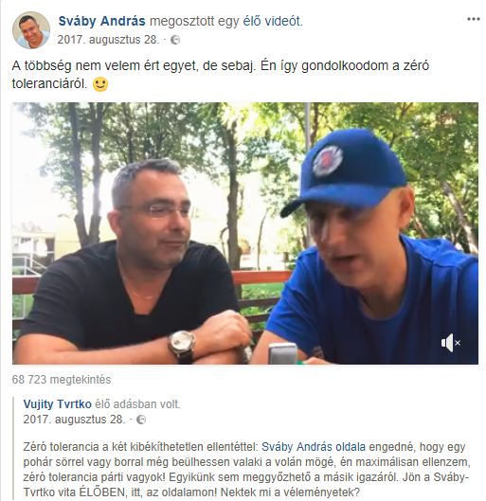Viewport: 486px width, 501px height.
Task: Open the Vujity Tvrtko profile link
Action: click(x=57, y=404)
